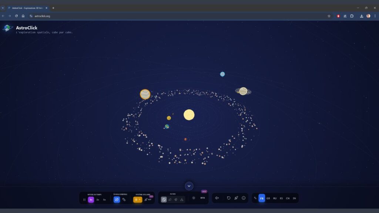Viewport: 379px width, 213px height.
Task: Click the Sun in the solar system
Action: [x=189, y=115]
